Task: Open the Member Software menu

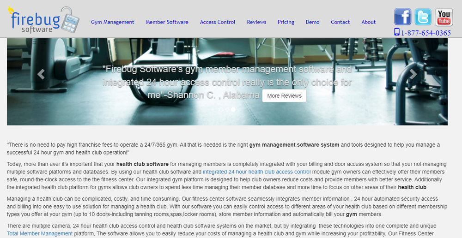Action: [167, 22]
